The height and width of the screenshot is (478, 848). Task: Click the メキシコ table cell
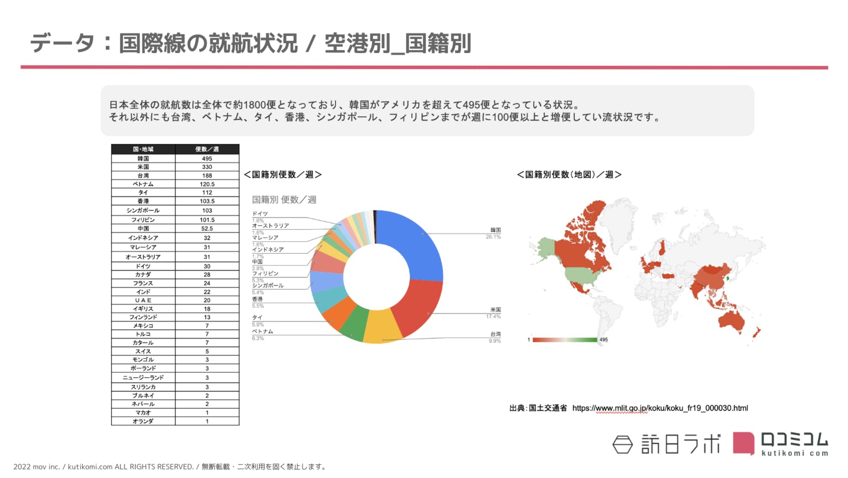click(143, 326)
